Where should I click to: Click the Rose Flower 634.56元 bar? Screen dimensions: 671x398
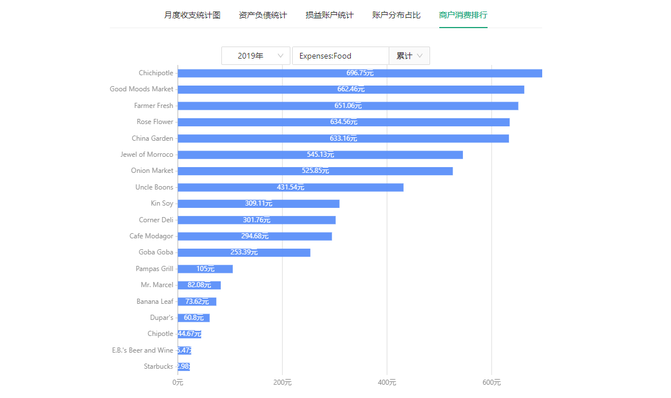tap(344, 122)
